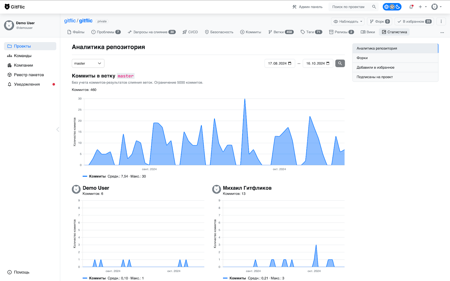Click the master code label in heading
Viewport: 450px width, 281px height.
click(126, 76)
